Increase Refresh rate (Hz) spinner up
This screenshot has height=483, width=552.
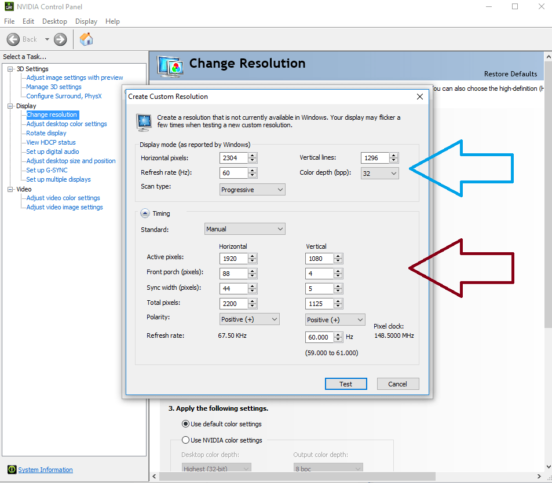pos(252,171)
